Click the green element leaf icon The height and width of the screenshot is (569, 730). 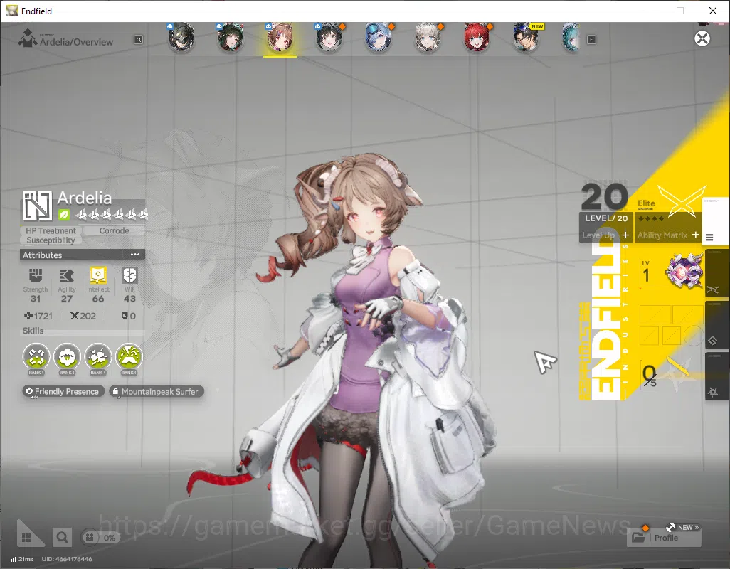point(64,215)
